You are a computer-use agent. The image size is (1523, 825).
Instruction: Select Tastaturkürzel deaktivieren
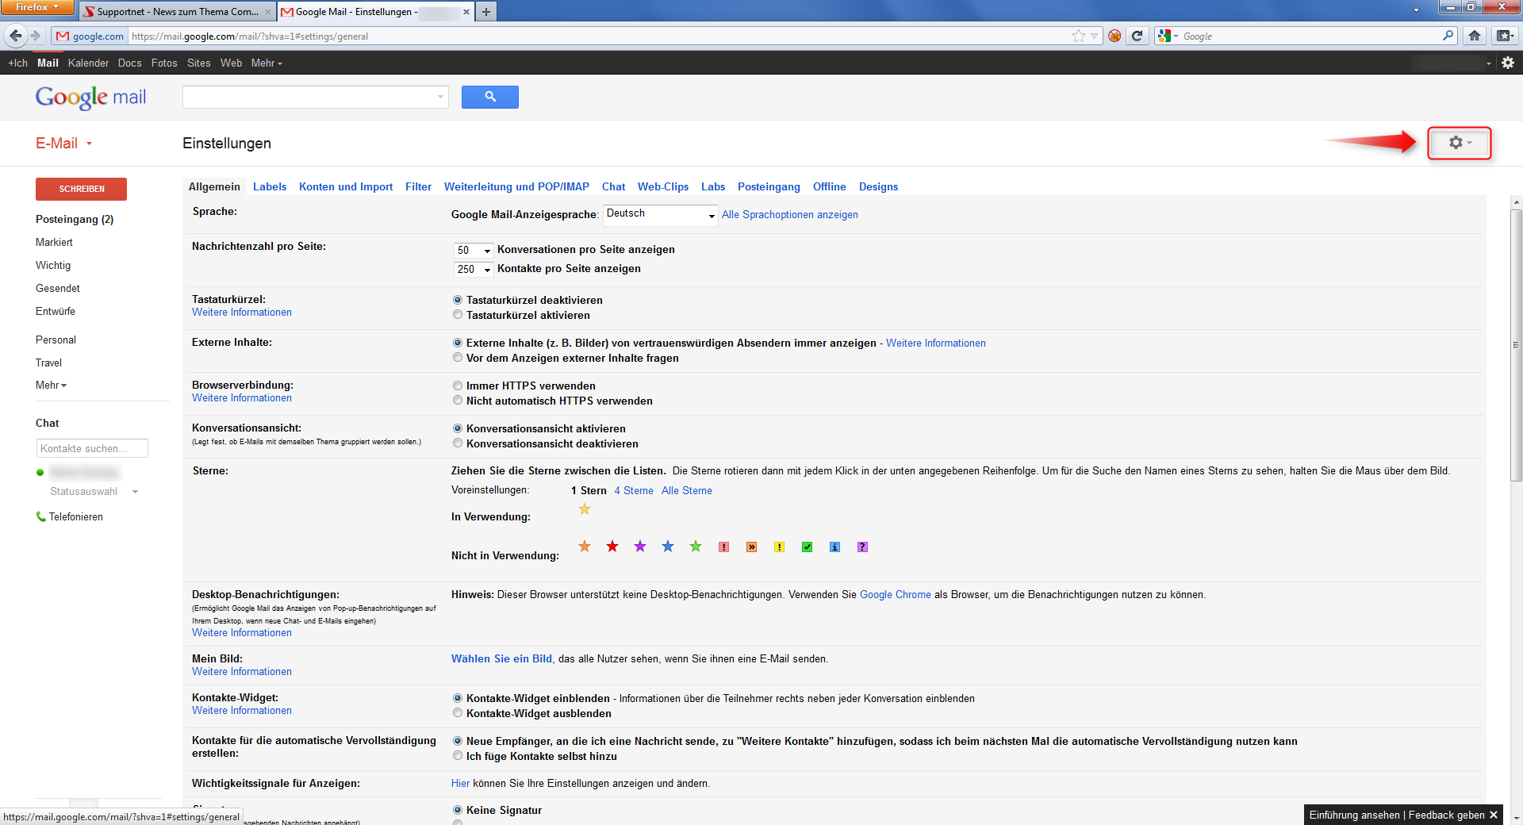pos(458,300)
